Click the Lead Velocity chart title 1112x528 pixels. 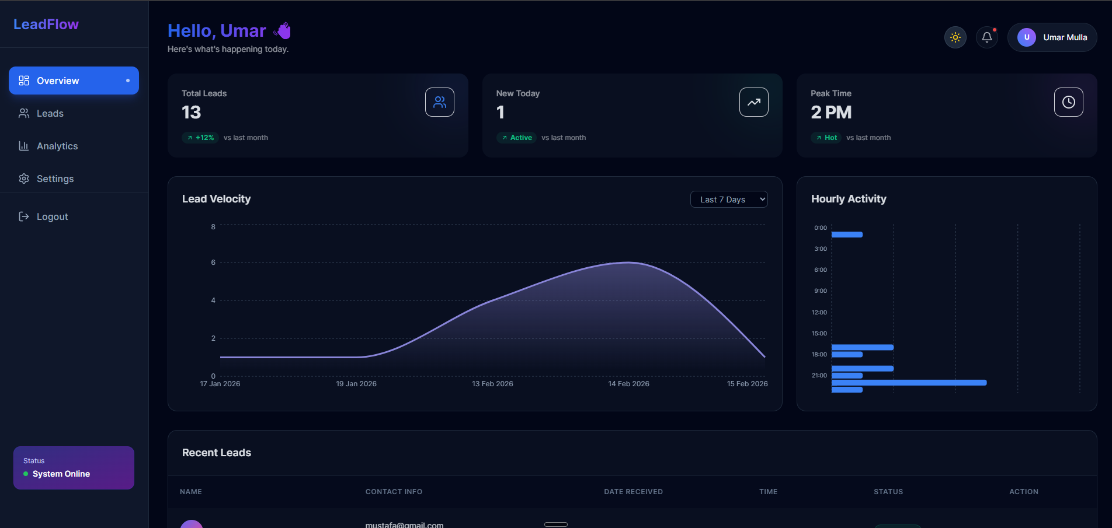click(x=217, y=199)
